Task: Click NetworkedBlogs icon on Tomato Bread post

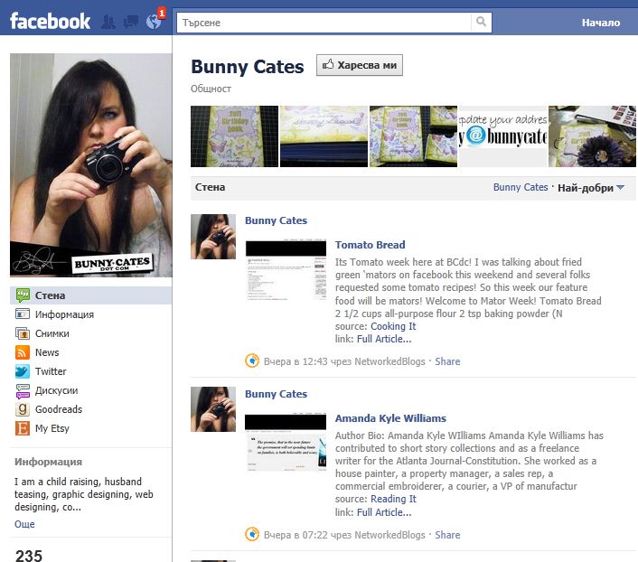Action: click(x=252, y=361)
